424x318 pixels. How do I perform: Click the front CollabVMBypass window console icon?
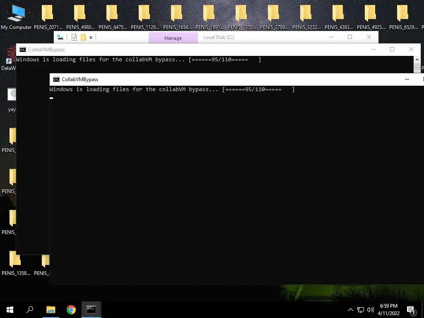56,79
